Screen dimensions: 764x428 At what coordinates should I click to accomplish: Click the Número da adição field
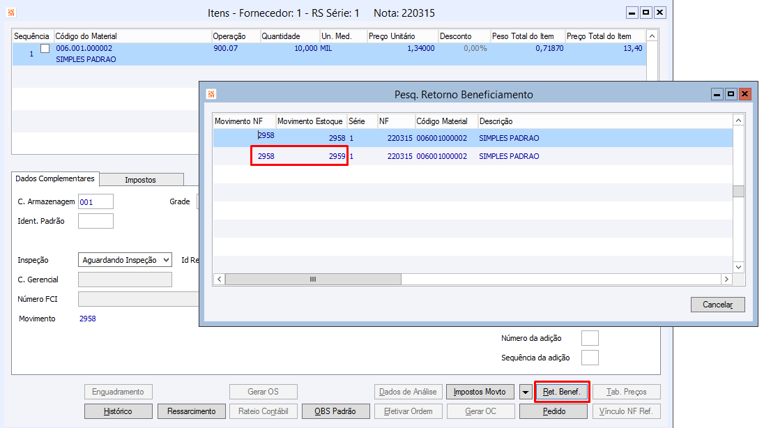point(590,338)
